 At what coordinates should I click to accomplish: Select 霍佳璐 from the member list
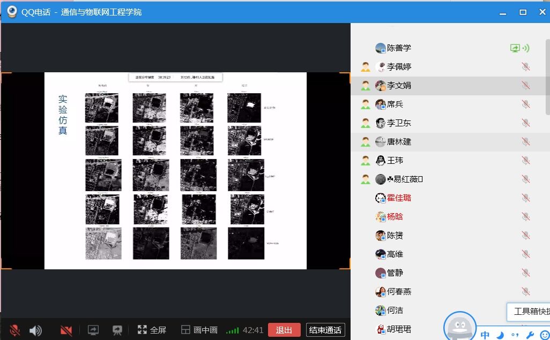click(399, 198)
